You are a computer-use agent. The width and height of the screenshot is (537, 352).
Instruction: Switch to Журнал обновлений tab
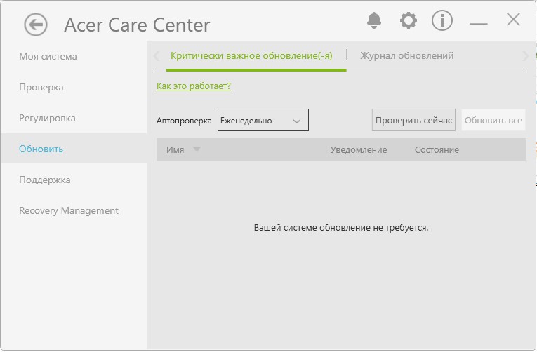(x=406, y=56)
